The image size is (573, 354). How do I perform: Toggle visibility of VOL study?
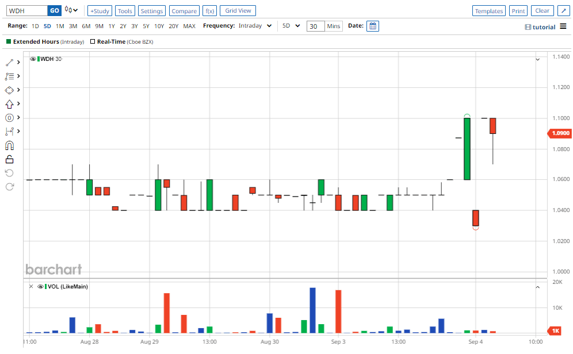coord(41,287)
